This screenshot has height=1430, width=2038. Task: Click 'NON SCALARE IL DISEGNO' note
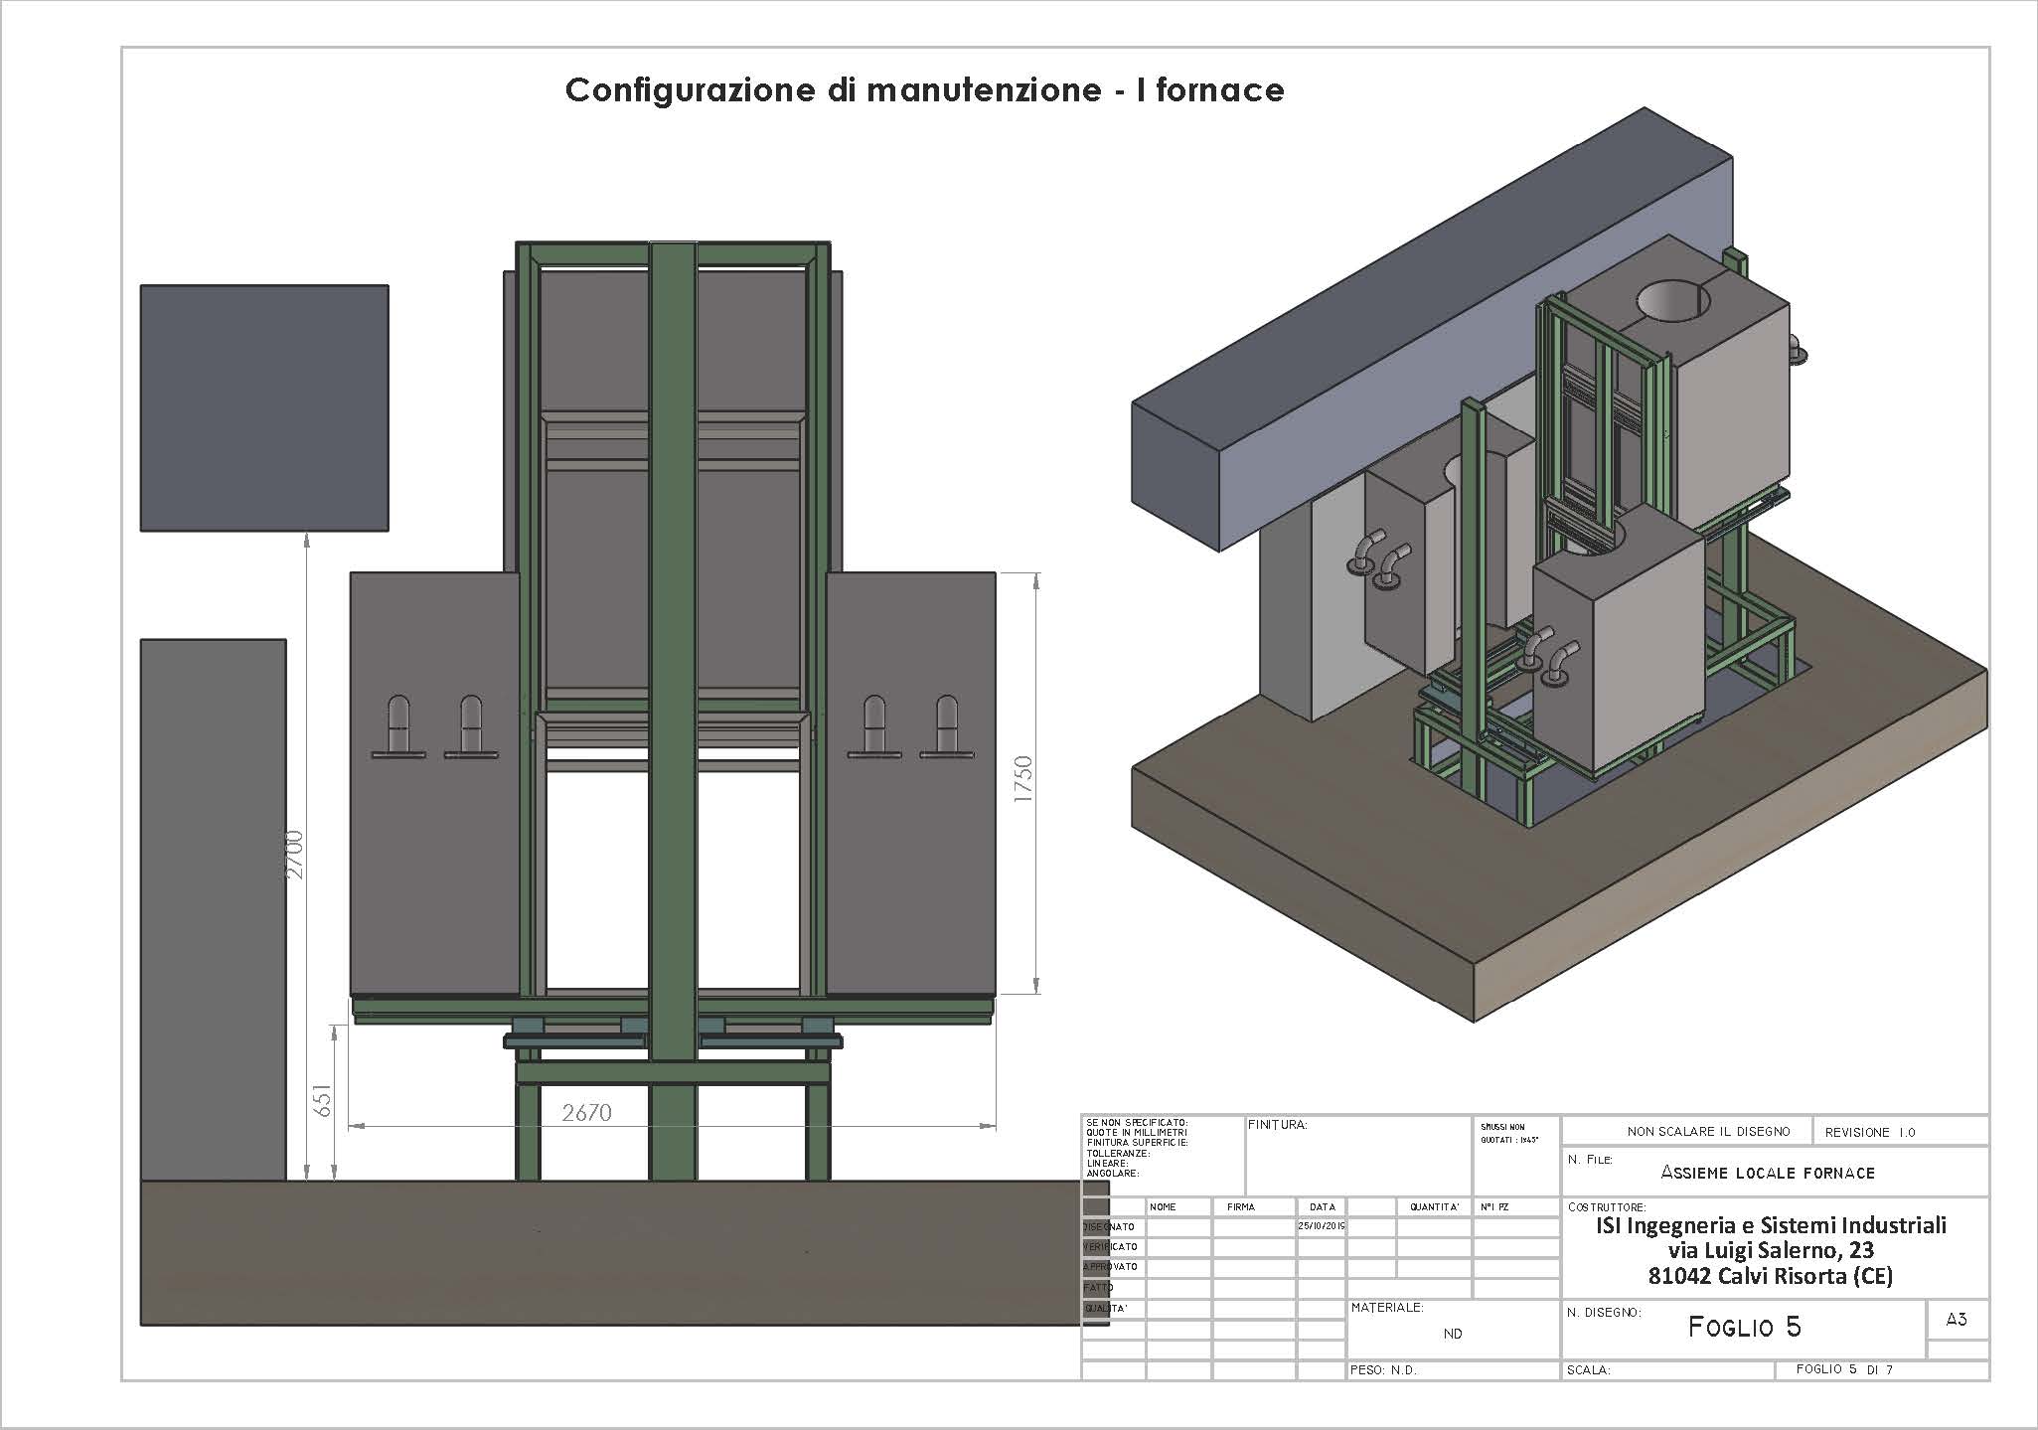coord(1708,1132)
